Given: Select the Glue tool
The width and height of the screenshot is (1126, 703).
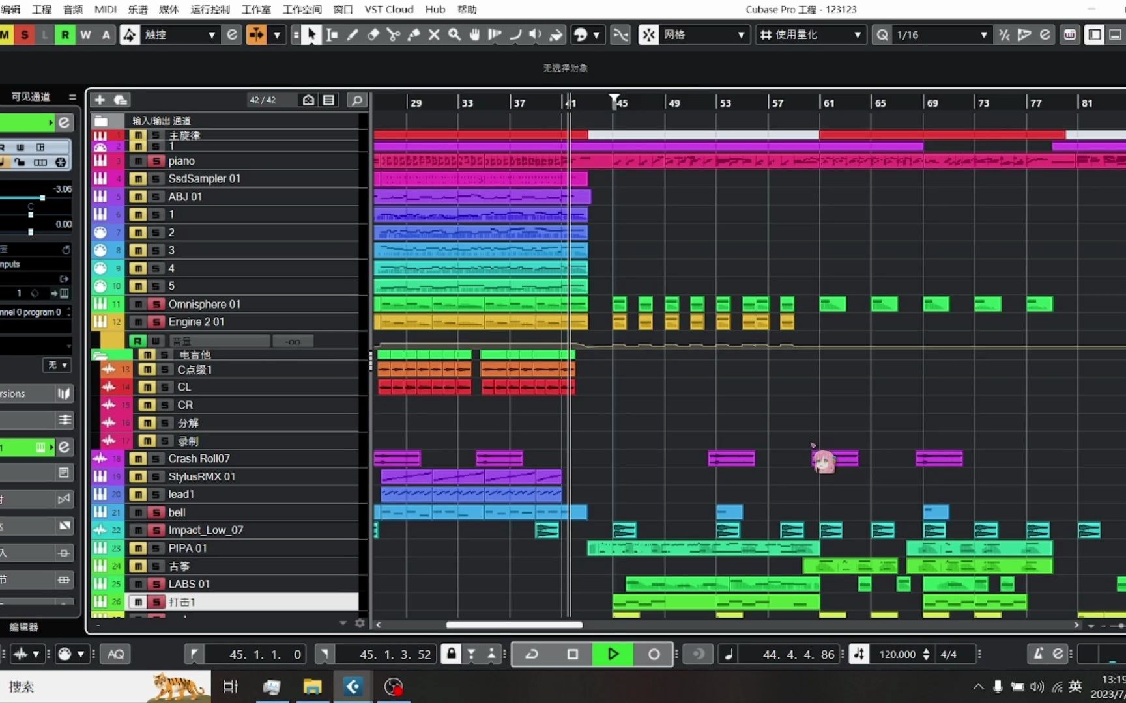Looking at the screenshot, I should [414, 34].
